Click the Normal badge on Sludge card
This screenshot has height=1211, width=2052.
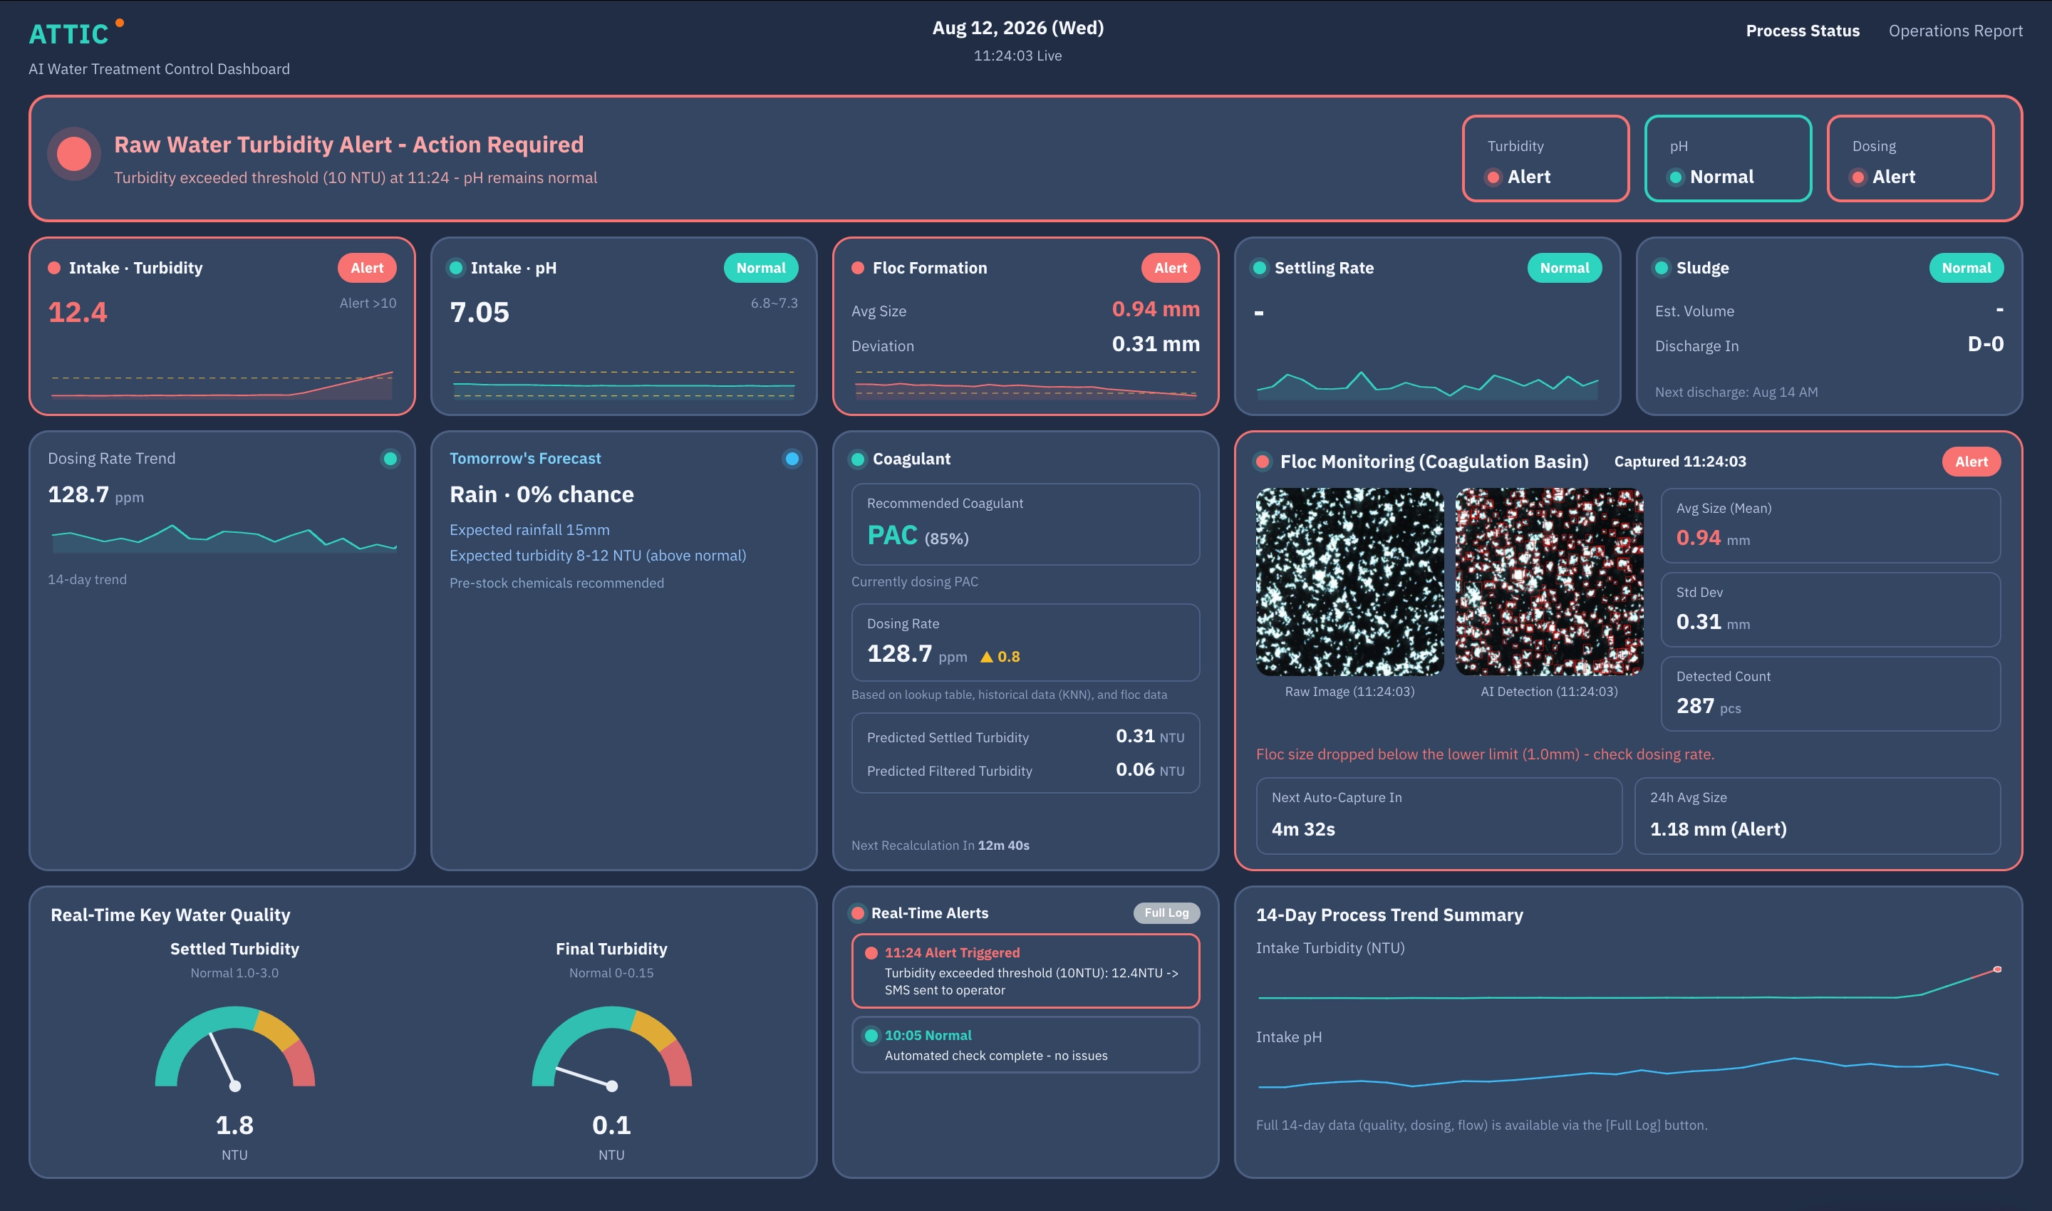point(1966,268)
